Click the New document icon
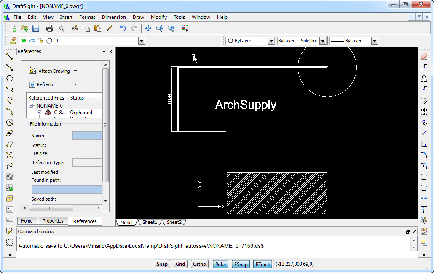This screenshot has height=273, width=434. [x=13, y=28]
